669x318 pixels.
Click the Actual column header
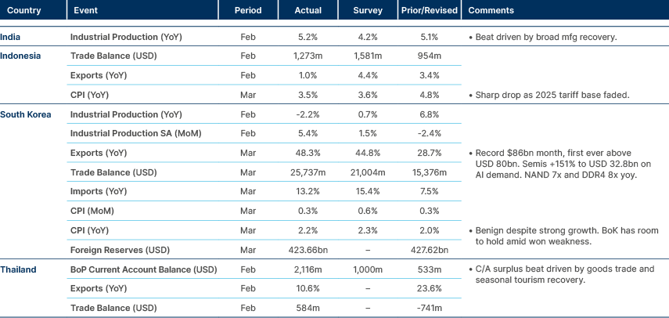point(308,11)
